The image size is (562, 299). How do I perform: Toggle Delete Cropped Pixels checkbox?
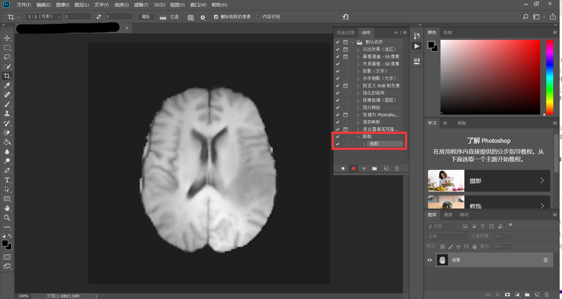click(216, 17)
